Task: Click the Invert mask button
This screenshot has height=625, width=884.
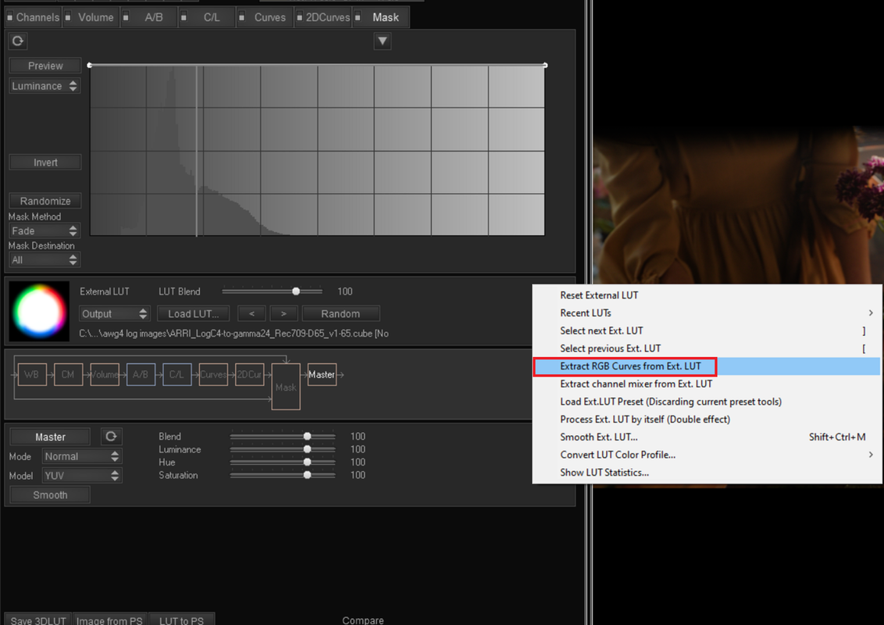Action: pyautogui.click(x=45, y=162)
